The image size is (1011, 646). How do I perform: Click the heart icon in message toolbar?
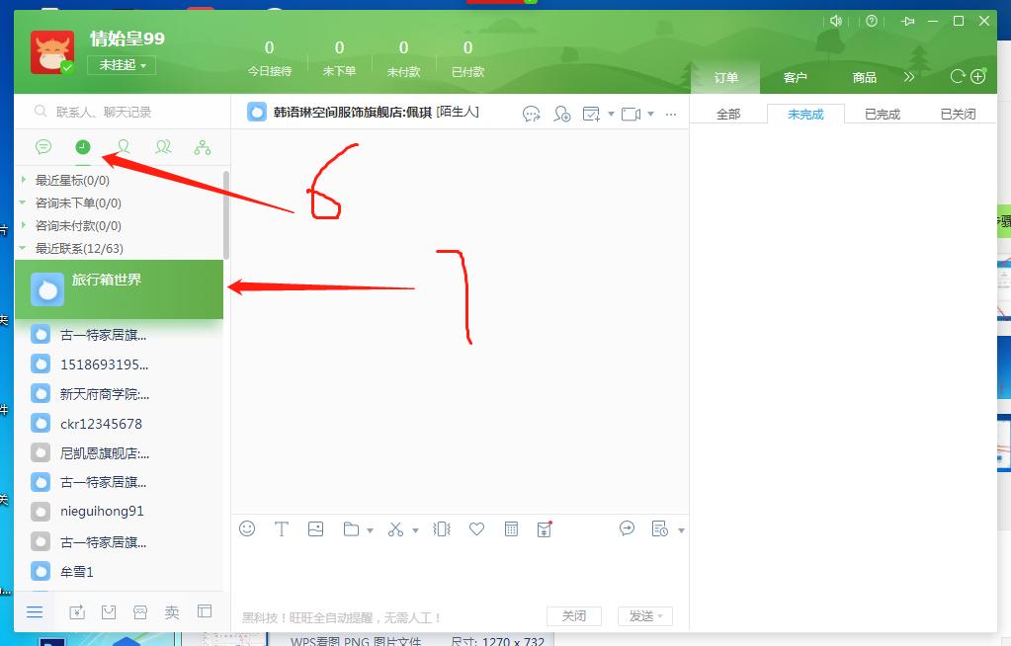coord(476,528)
